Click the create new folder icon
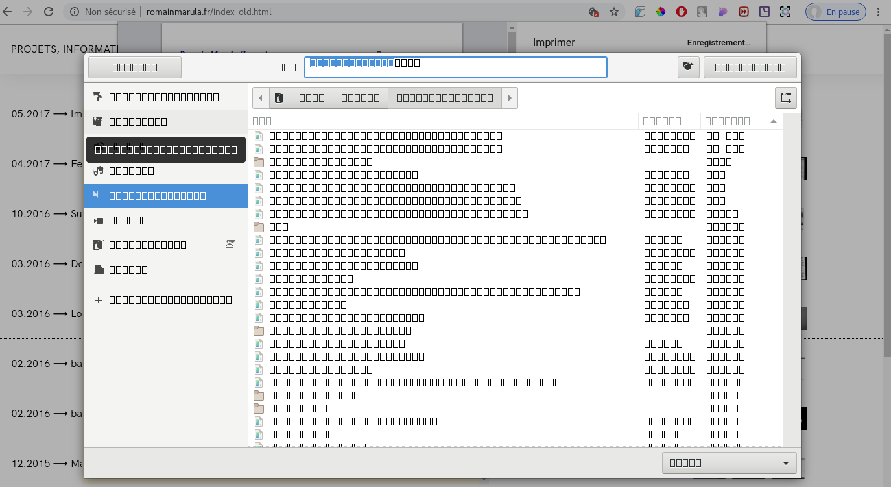The width and height of the screenshot is (891, 487). (785, 98)
